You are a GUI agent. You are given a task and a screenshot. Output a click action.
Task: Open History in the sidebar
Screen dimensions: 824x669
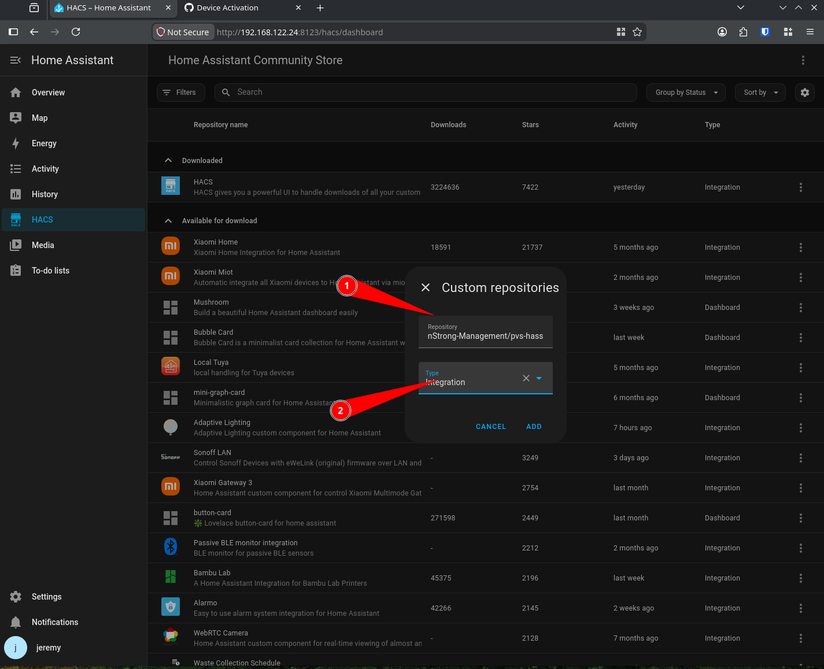(x=73, y=194)
